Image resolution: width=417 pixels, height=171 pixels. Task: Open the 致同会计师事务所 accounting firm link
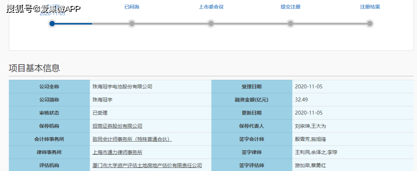click(x=132, y=139)
